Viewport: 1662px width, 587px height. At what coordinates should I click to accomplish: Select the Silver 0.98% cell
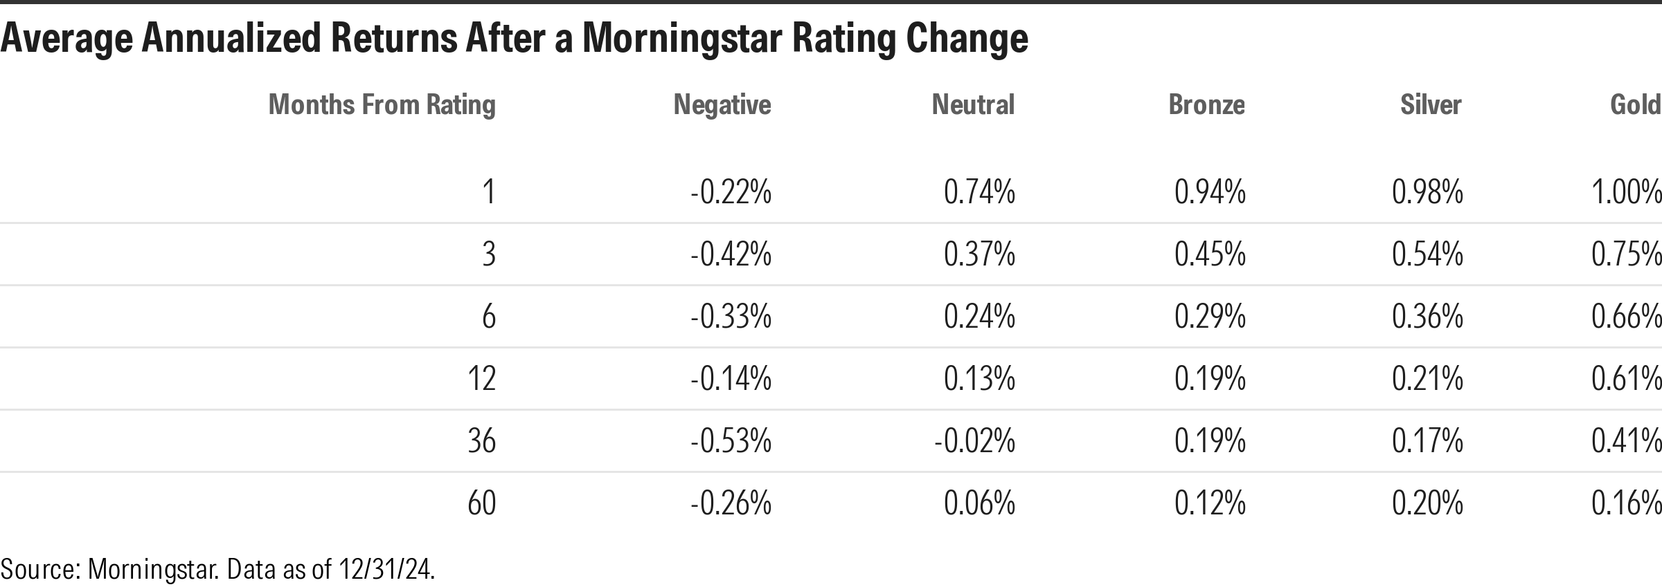pos(1427,192)
